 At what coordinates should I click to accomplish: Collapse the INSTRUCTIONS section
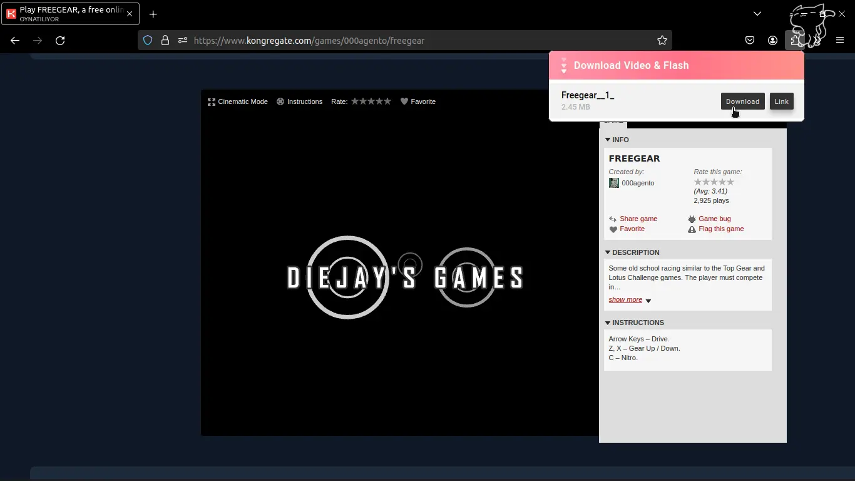(x=635, y=323)
